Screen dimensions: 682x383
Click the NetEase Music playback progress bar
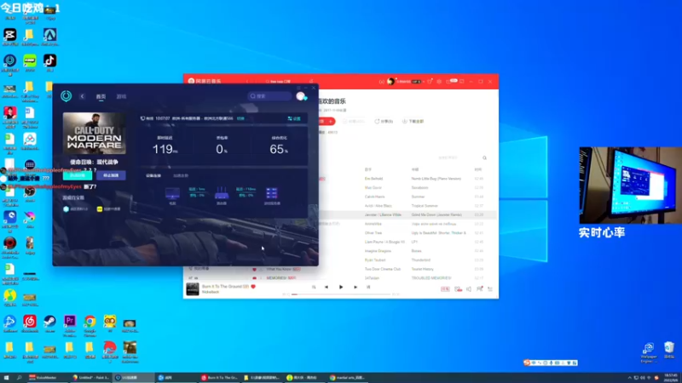[340, 294]
